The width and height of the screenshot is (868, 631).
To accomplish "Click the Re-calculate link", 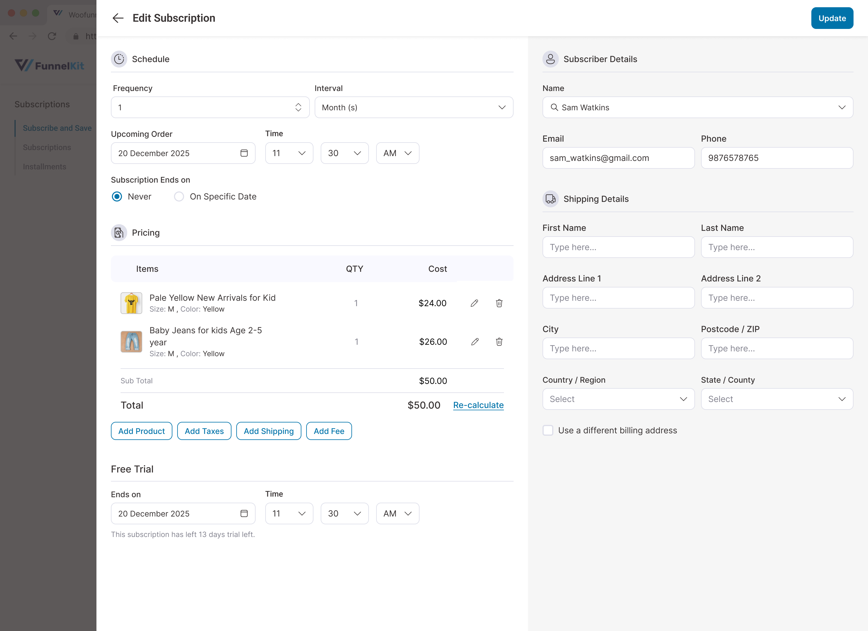I will click(478, 405).
